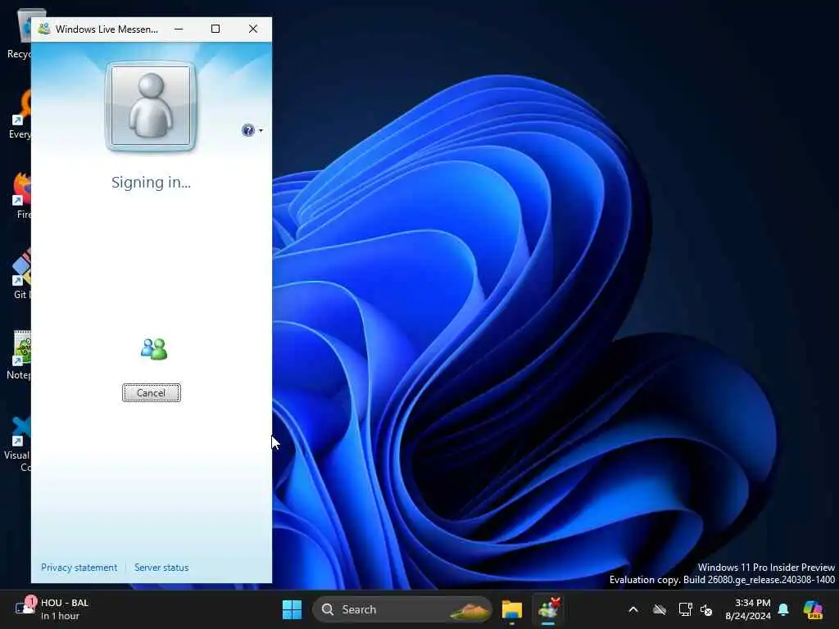Minimize the Windows Live Messenger window
839x629 pixels.
[179, 29]
